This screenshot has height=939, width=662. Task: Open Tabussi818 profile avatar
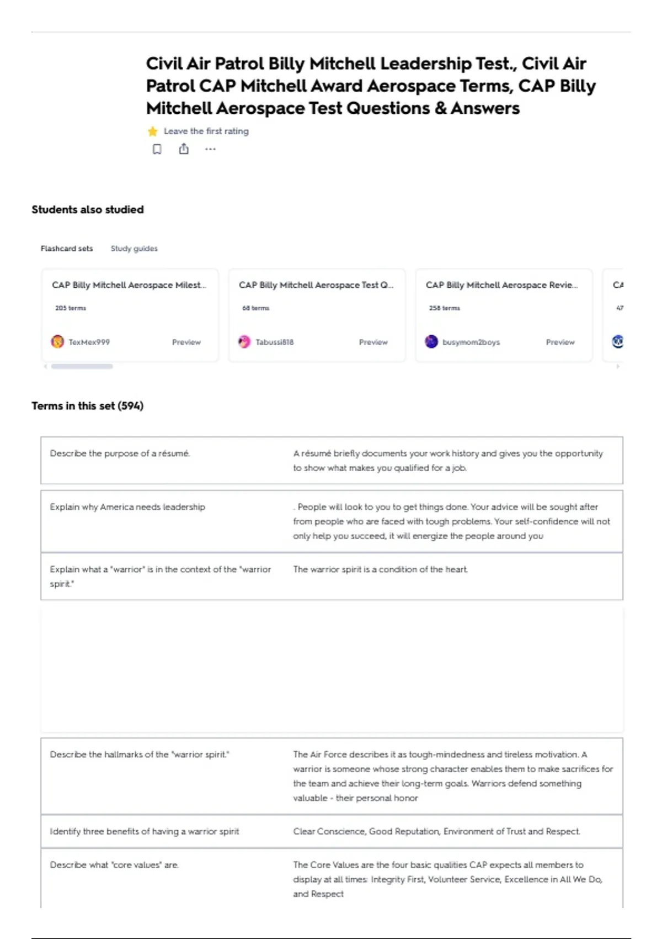[244, 342]
